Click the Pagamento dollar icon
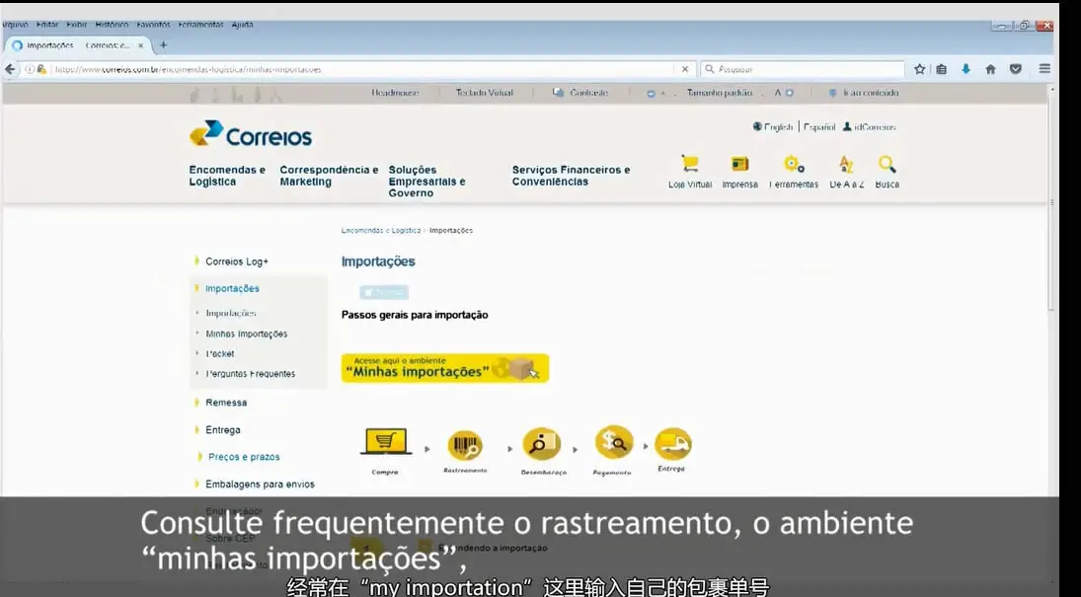The height and width of the screenshot is (597, 1081). (x=614, y=443)
